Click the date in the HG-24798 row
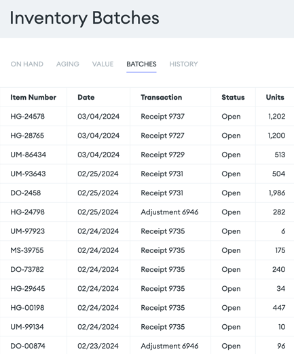Image resolution: width=294 pixels, height=354 pixels. [x=98, y=212]
